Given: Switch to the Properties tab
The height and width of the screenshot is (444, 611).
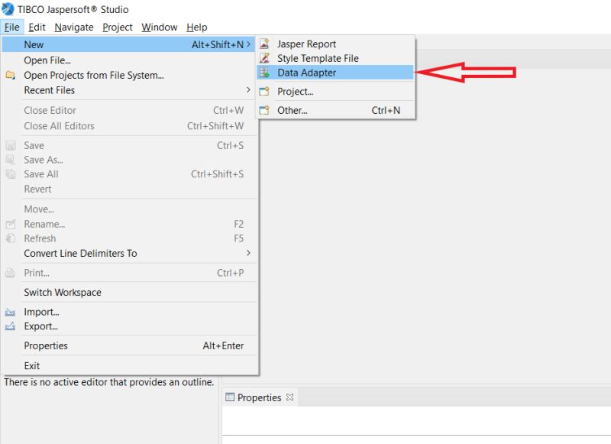Looking at the screenshot, I should pyautogui.click(x=258, y=397).
